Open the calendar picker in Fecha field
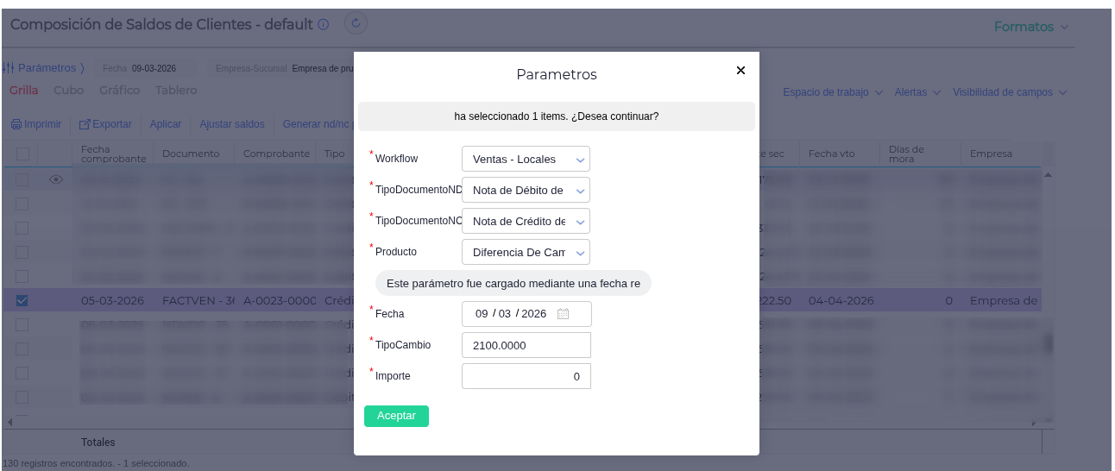 tap(563, 314)
